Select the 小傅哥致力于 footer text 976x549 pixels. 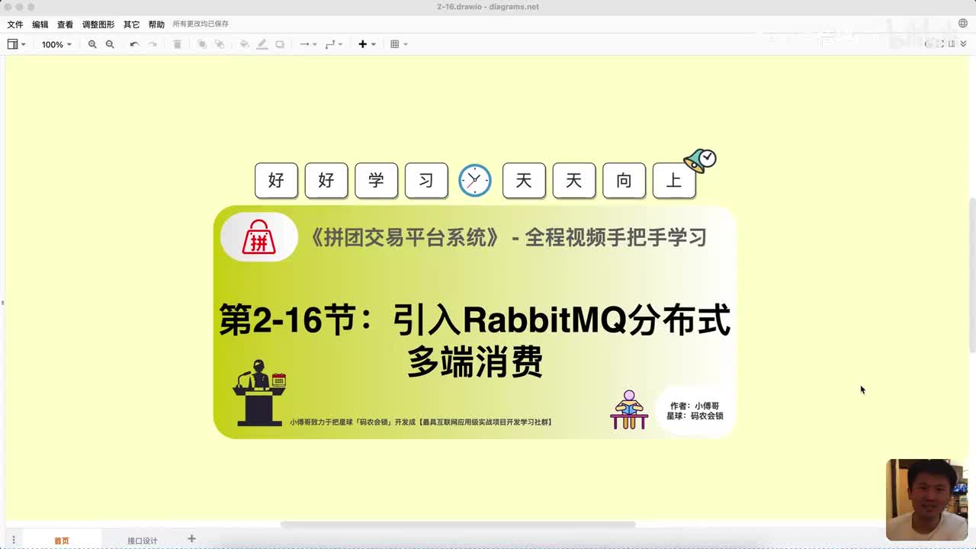point(421,422)
